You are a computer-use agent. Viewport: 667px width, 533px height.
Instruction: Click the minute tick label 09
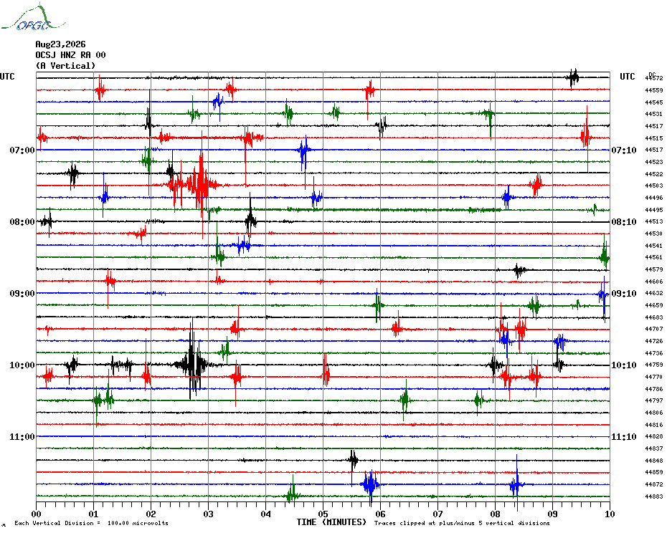(552, 514)
